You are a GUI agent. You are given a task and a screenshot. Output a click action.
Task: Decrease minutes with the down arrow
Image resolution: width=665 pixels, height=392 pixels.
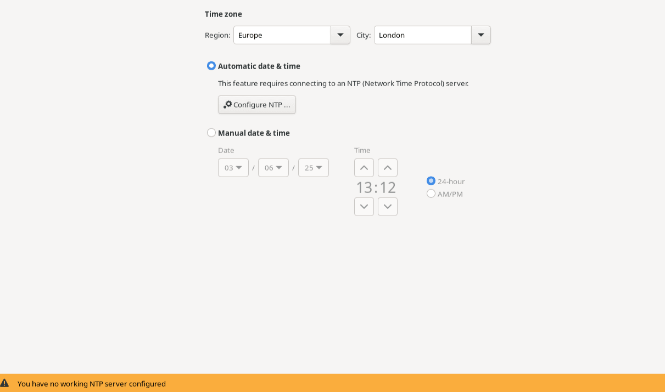tap(388, 207)
